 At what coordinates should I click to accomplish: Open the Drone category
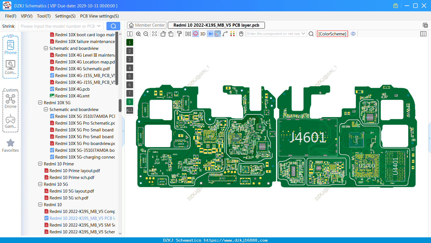10,101
